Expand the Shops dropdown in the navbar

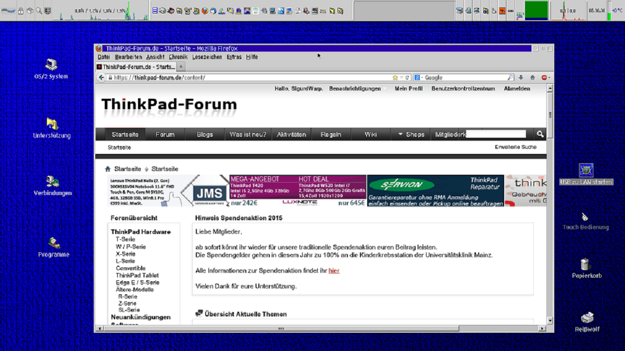click(x=411, y=134)
